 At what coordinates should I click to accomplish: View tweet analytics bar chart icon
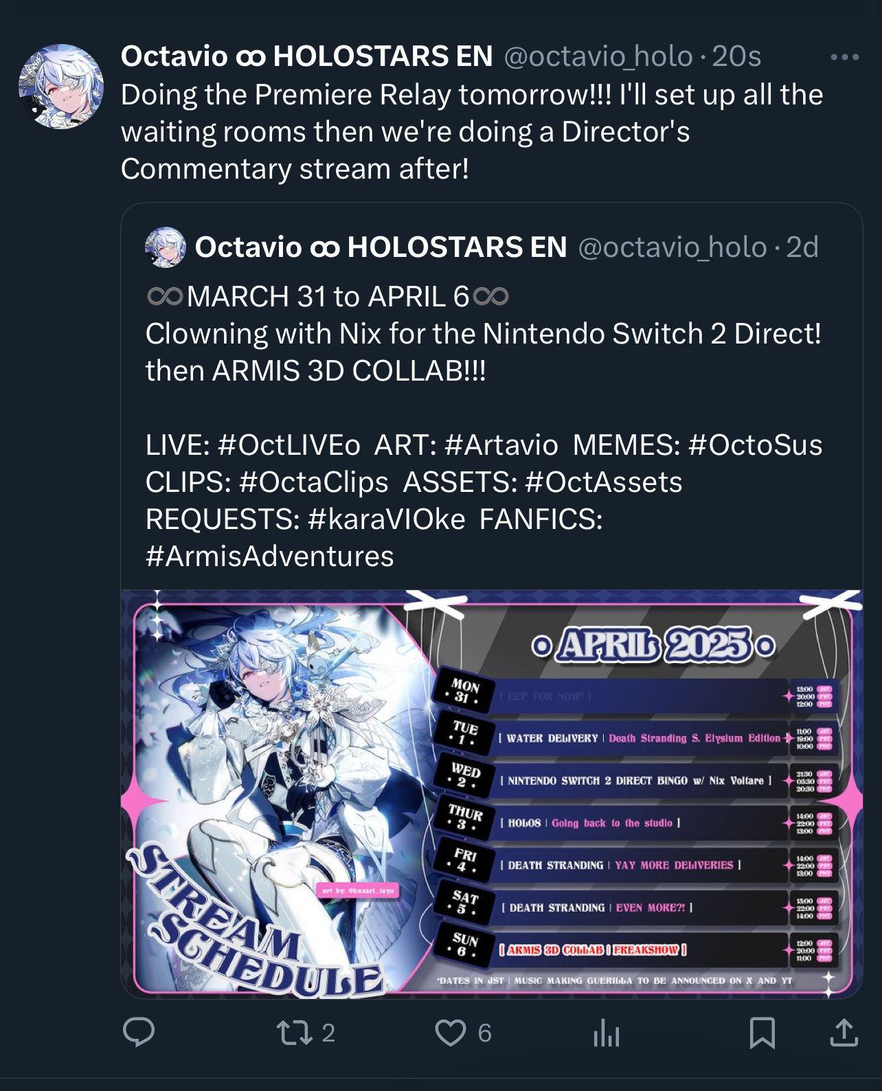[606, 1033]
